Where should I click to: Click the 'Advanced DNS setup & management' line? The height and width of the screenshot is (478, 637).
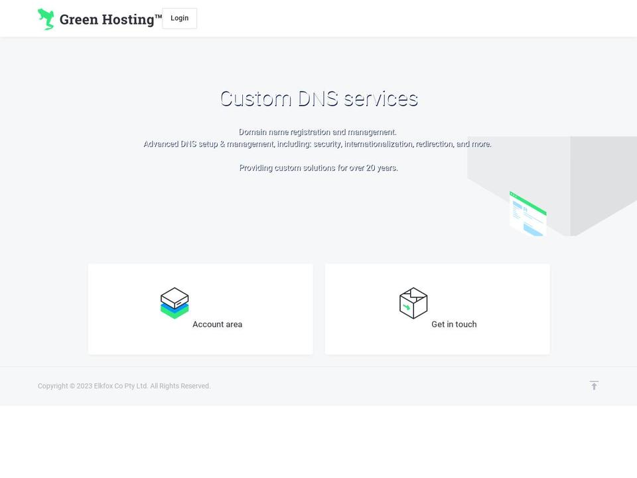click(x=318, y=144)
